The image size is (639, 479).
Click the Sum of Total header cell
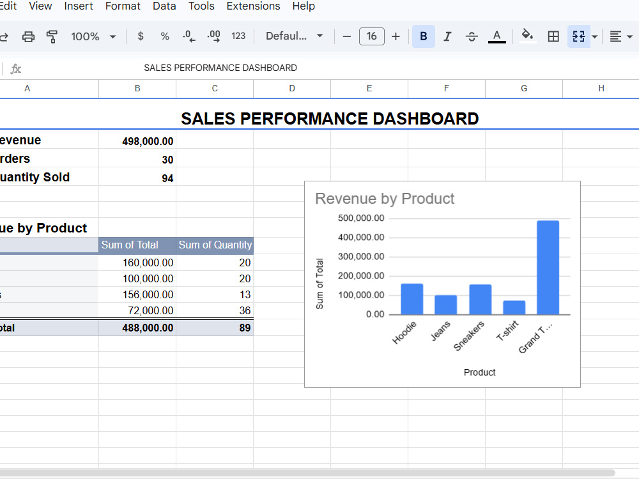point(137,245)
